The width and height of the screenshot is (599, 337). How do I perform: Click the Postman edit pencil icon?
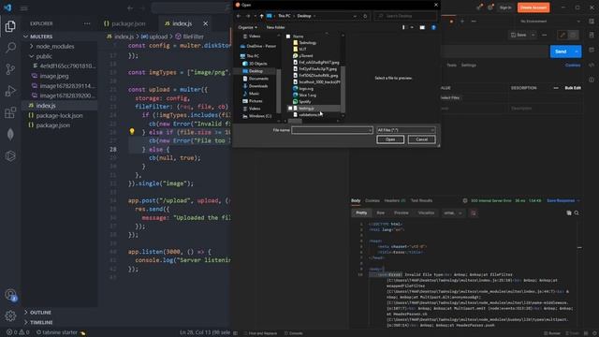[562, 36]
